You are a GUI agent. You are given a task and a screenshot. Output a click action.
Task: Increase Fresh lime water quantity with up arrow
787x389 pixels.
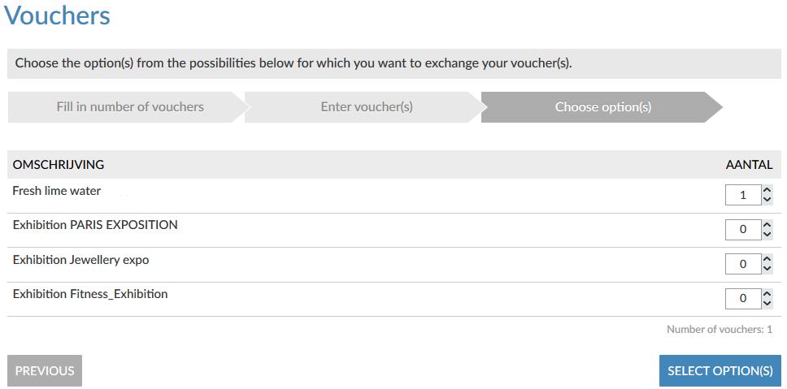(x=767, y=190)
